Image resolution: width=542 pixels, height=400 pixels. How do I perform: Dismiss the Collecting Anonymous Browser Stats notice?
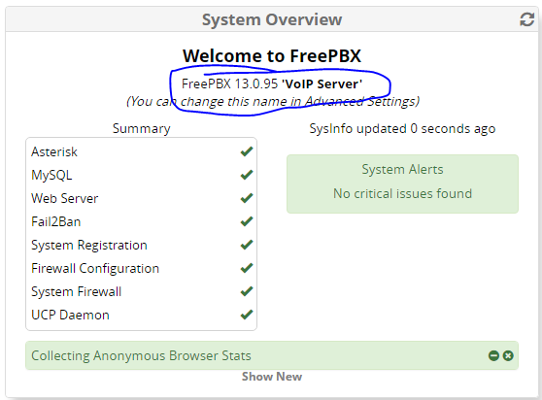(x=508, y=355)
